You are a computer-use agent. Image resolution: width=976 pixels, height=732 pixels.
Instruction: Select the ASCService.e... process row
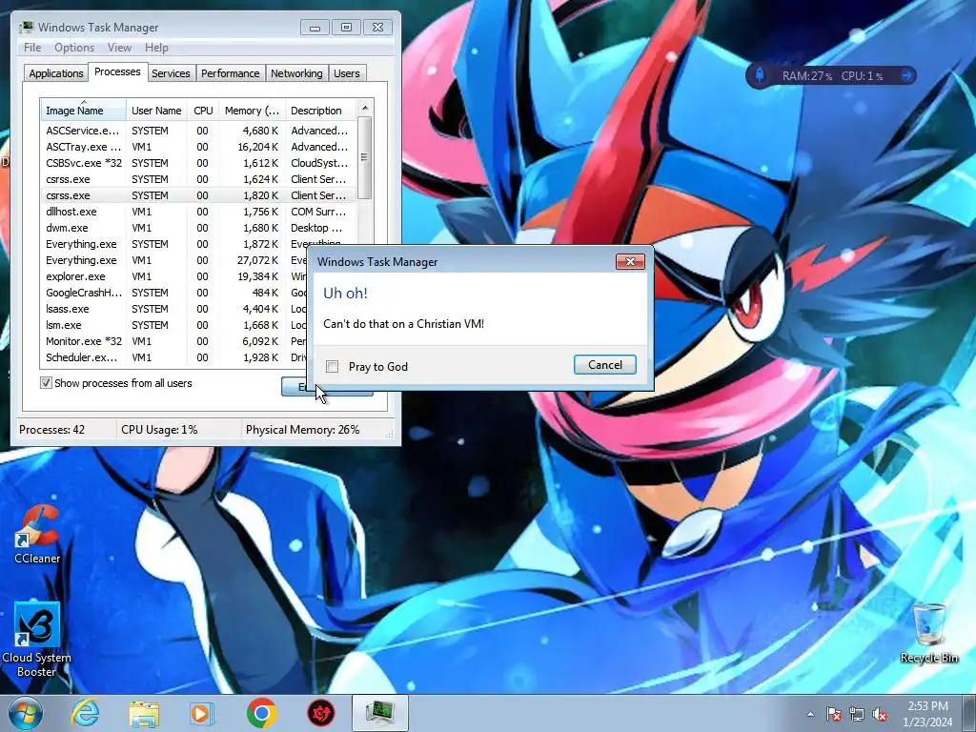(198, 131)
